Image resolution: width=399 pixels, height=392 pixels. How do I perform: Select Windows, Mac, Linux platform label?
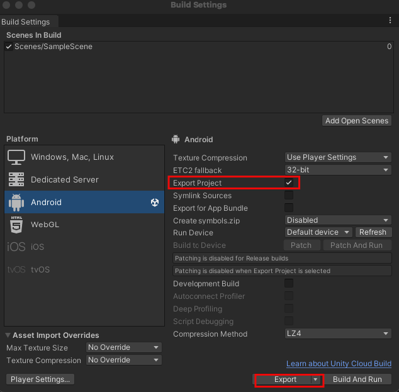pos(72,157)
